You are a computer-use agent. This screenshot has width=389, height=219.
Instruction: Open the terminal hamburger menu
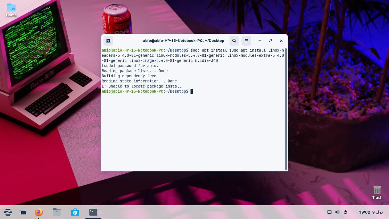[x=246, y=41]
